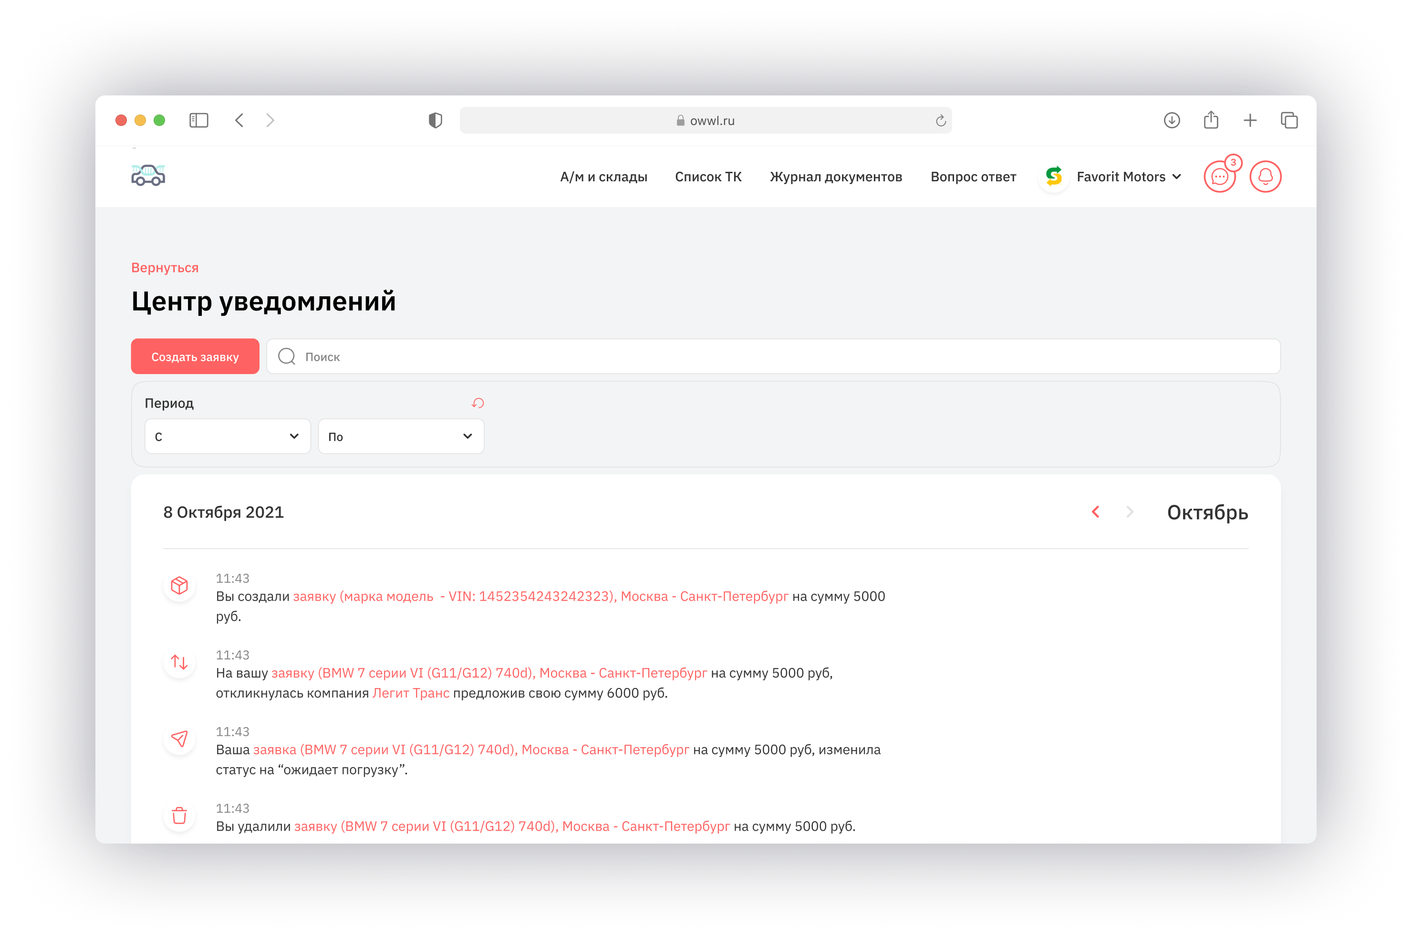Open the 'Список ТК' menu item

(708, 177)
